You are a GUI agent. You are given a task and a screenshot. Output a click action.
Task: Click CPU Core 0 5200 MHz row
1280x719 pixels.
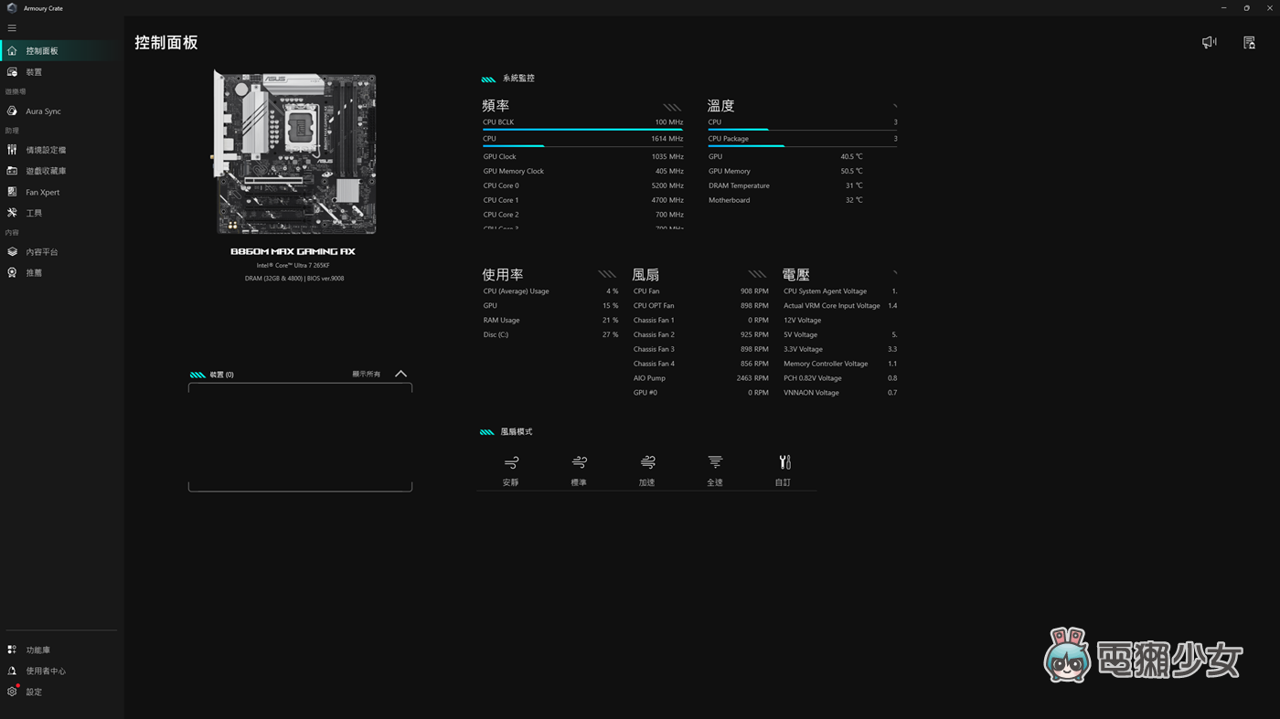[x=582, y=186]
